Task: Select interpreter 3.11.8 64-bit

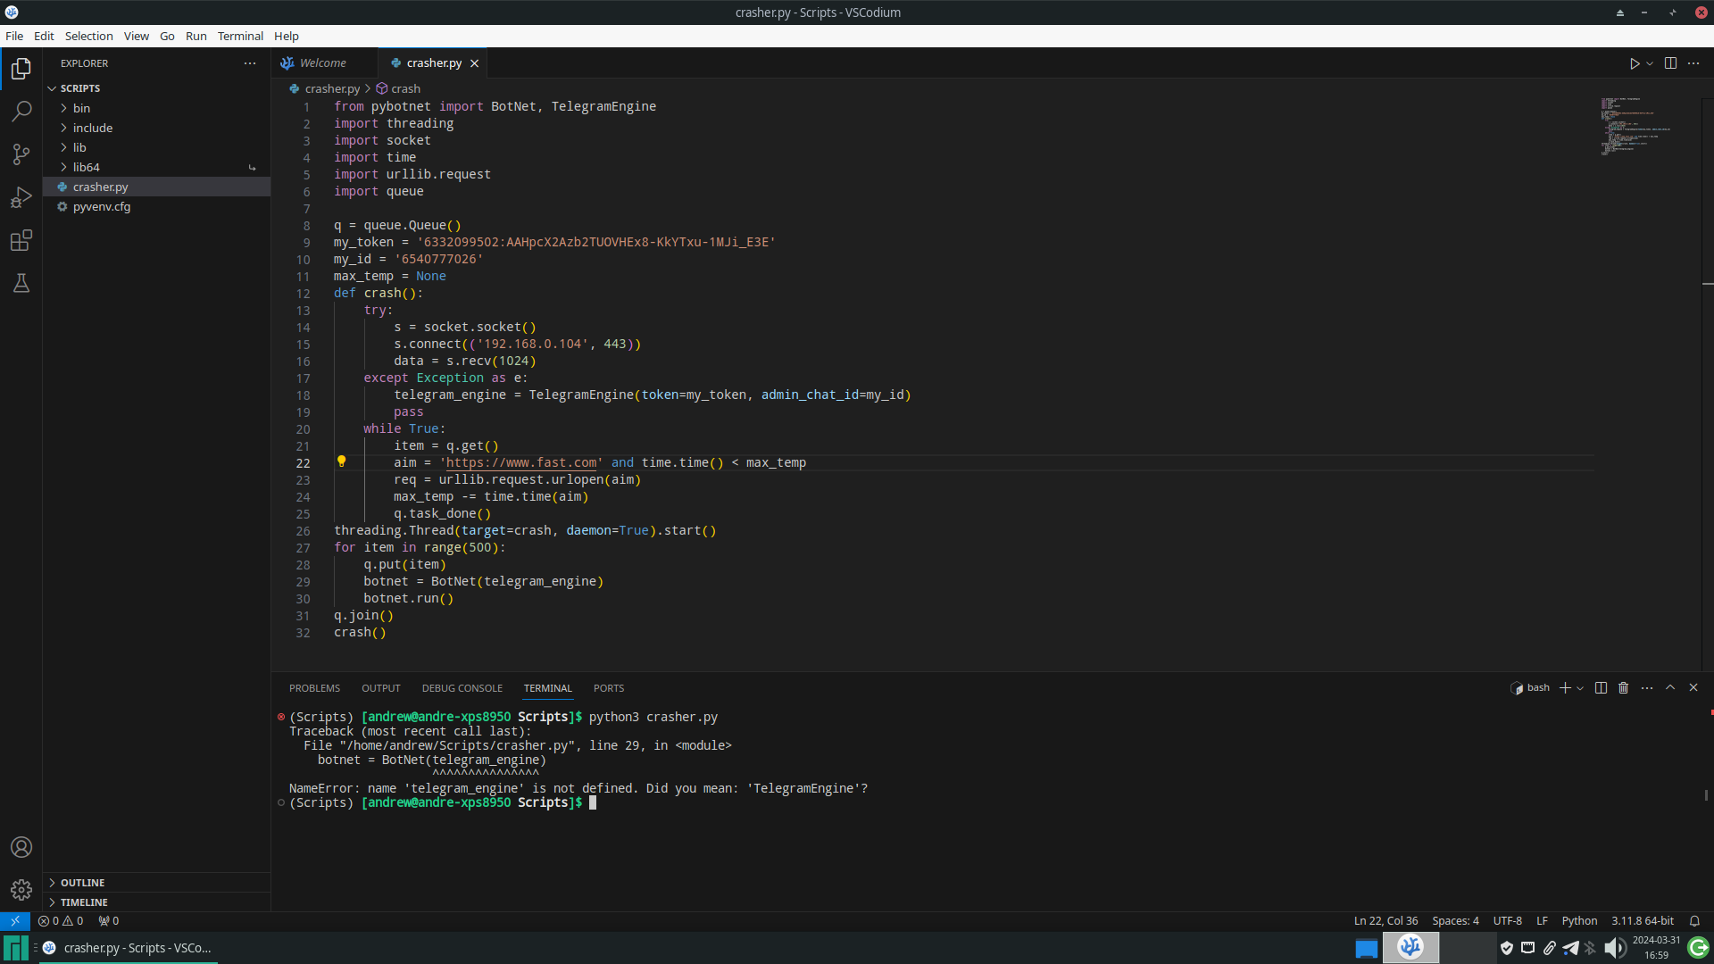Action: [1643, 921]
